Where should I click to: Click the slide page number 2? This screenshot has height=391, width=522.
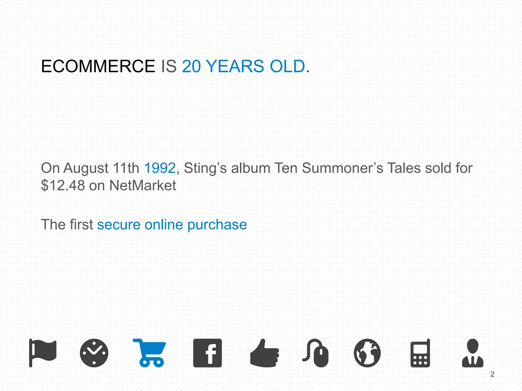pos(492,374)
